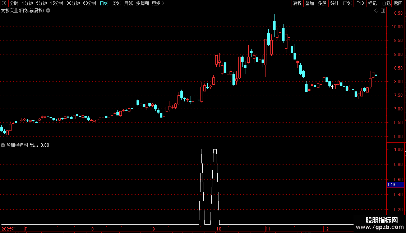Switch to 月线 monthly chart
Screen dimensions: 406x233
point(128,3)
